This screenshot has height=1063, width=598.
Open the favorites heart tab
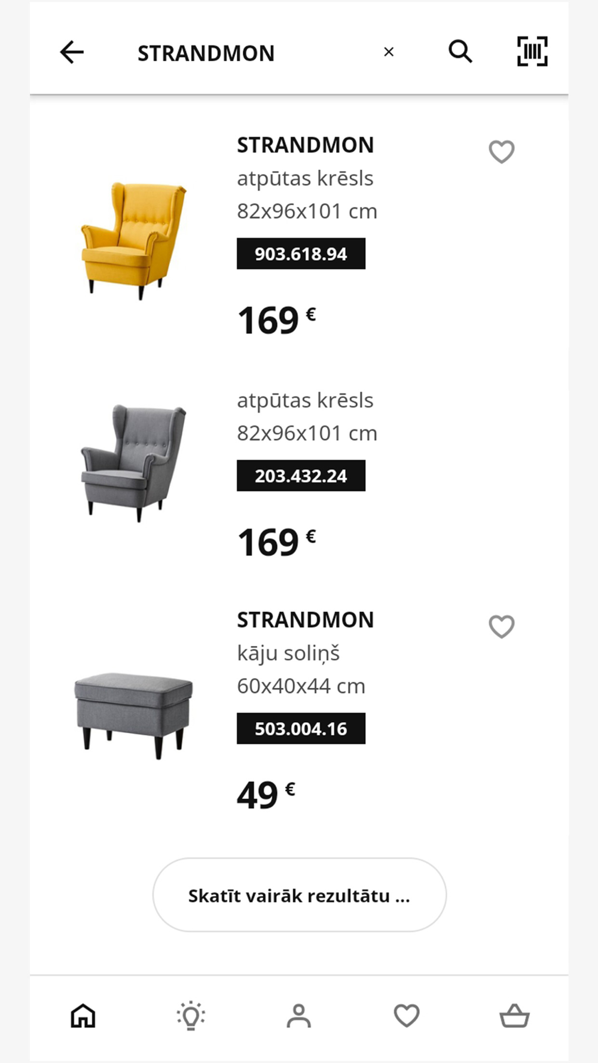pos(407,1015)
